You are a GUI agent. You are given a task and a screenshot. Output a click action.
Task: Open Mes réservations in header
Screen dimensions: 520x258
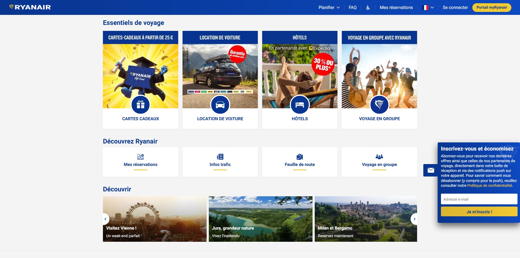pos(396,8)
